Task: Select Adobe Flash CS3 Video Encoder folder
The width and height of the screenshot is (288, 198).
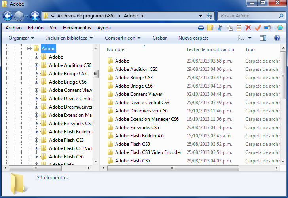Action: tap(148, 152)
